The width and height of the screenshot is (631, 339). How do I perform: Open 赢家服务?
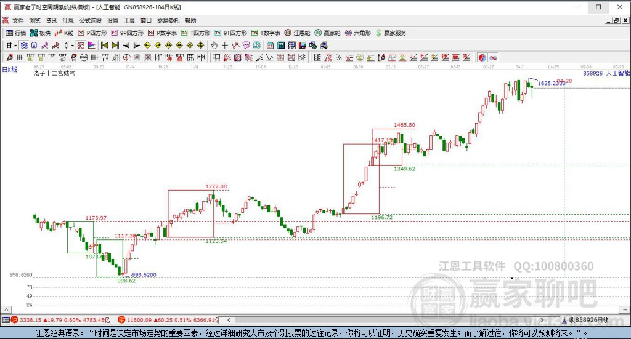coord(391,33)
